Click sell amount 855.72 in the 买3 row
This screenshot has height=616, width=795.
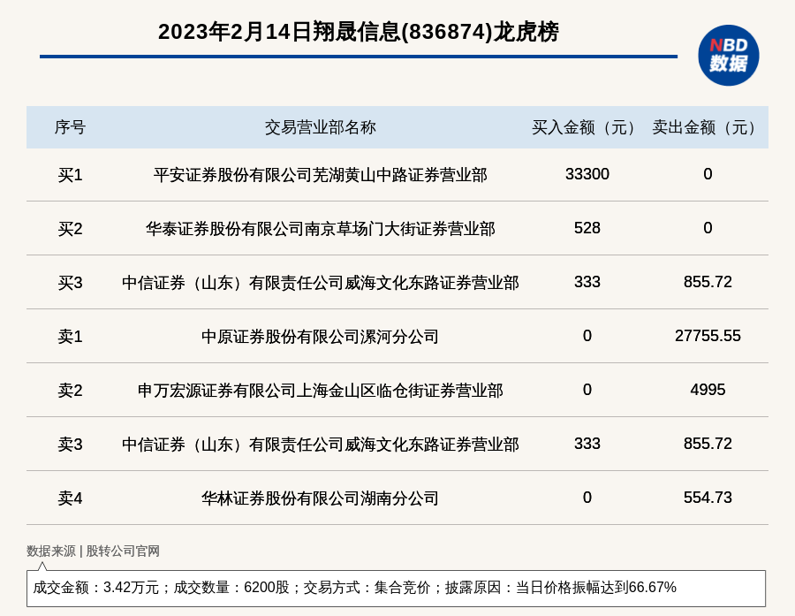708,282
